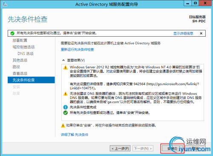Screen dimensions: 213x156
Task: Click the disabled 安装 step in sidebar
Action: tap(16, 87)
